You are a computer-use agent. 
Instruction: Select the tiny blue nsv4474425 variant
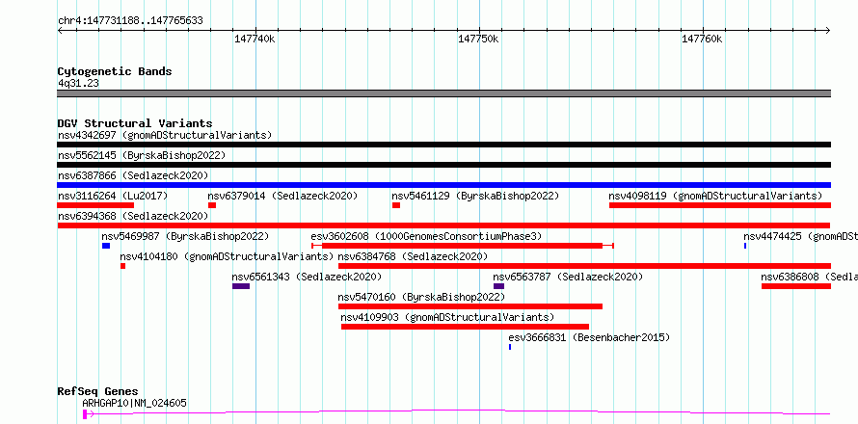[x=745, y=246]
